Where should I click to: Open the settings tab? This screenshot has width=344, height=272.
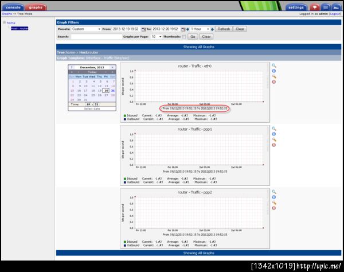(296, 7)
